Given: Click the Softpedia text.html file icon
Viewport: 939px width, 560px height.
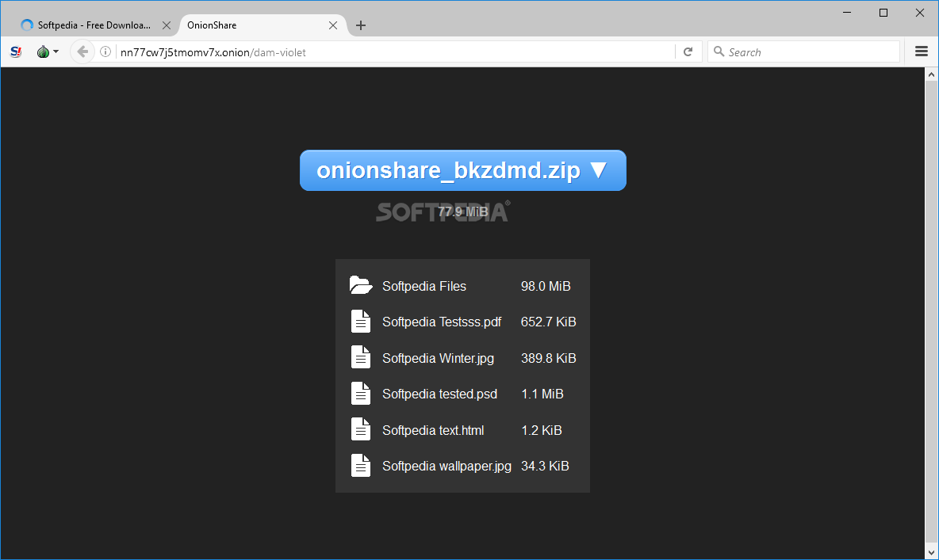Looking at the screenshot, I should (x=361, y=429).
